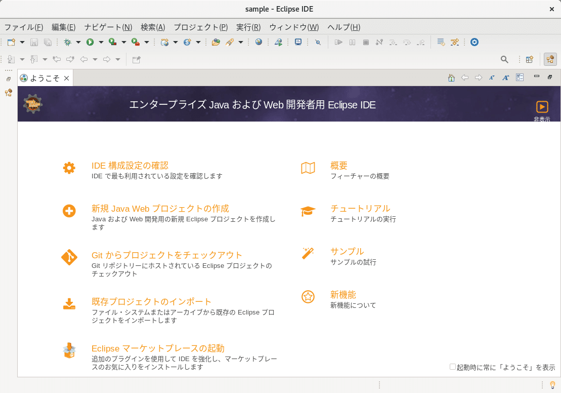561x393 pixels.
Task: Open the flashlight search dropdown arrow
Action: coord(241,42)
